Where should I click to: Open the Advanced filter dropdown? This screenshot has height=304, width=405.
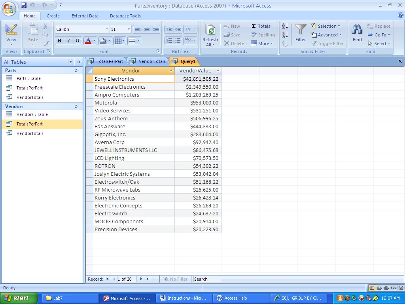(x=326, y=35)
